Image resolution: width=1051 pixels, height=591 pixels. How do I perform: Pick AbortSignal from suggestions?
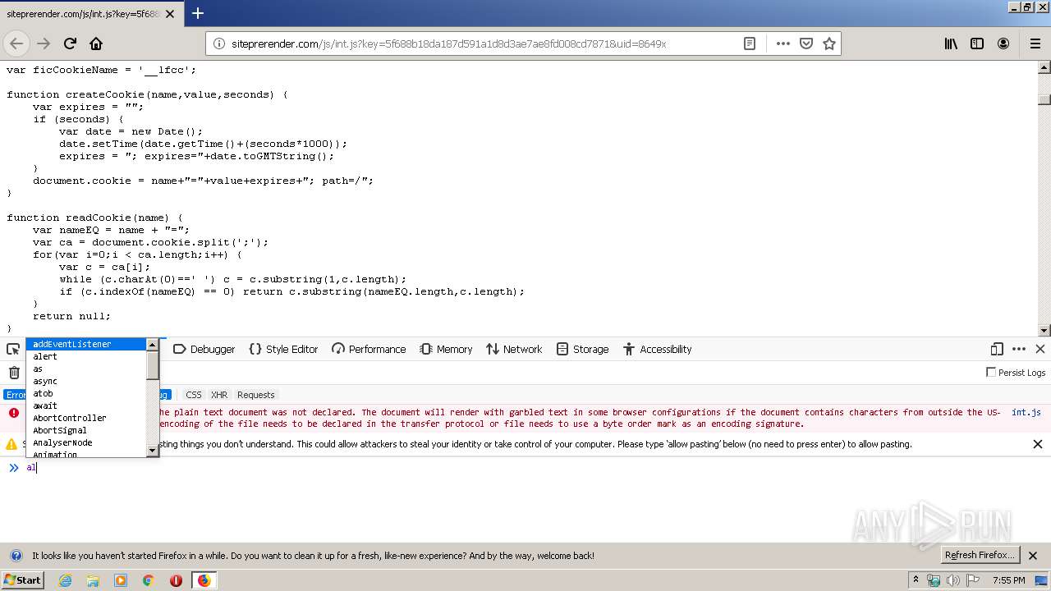coord(86,430)
